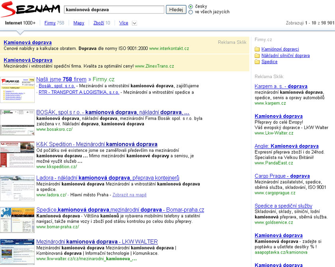This screenshot has width=335, height=267.
Task: Click folder icon next to Nákladní silniční doprava
Action: (x=257, y=56)
